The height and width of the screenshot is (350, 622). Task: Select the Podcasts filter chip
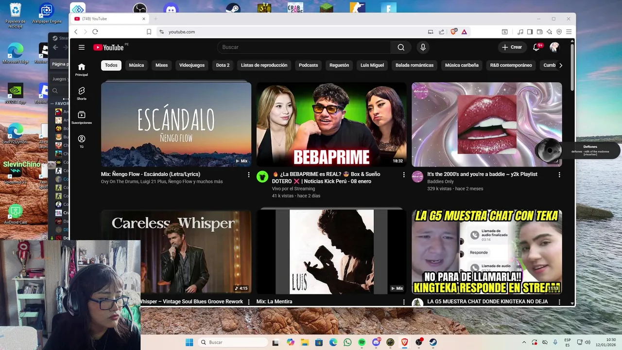click(308, 65)
